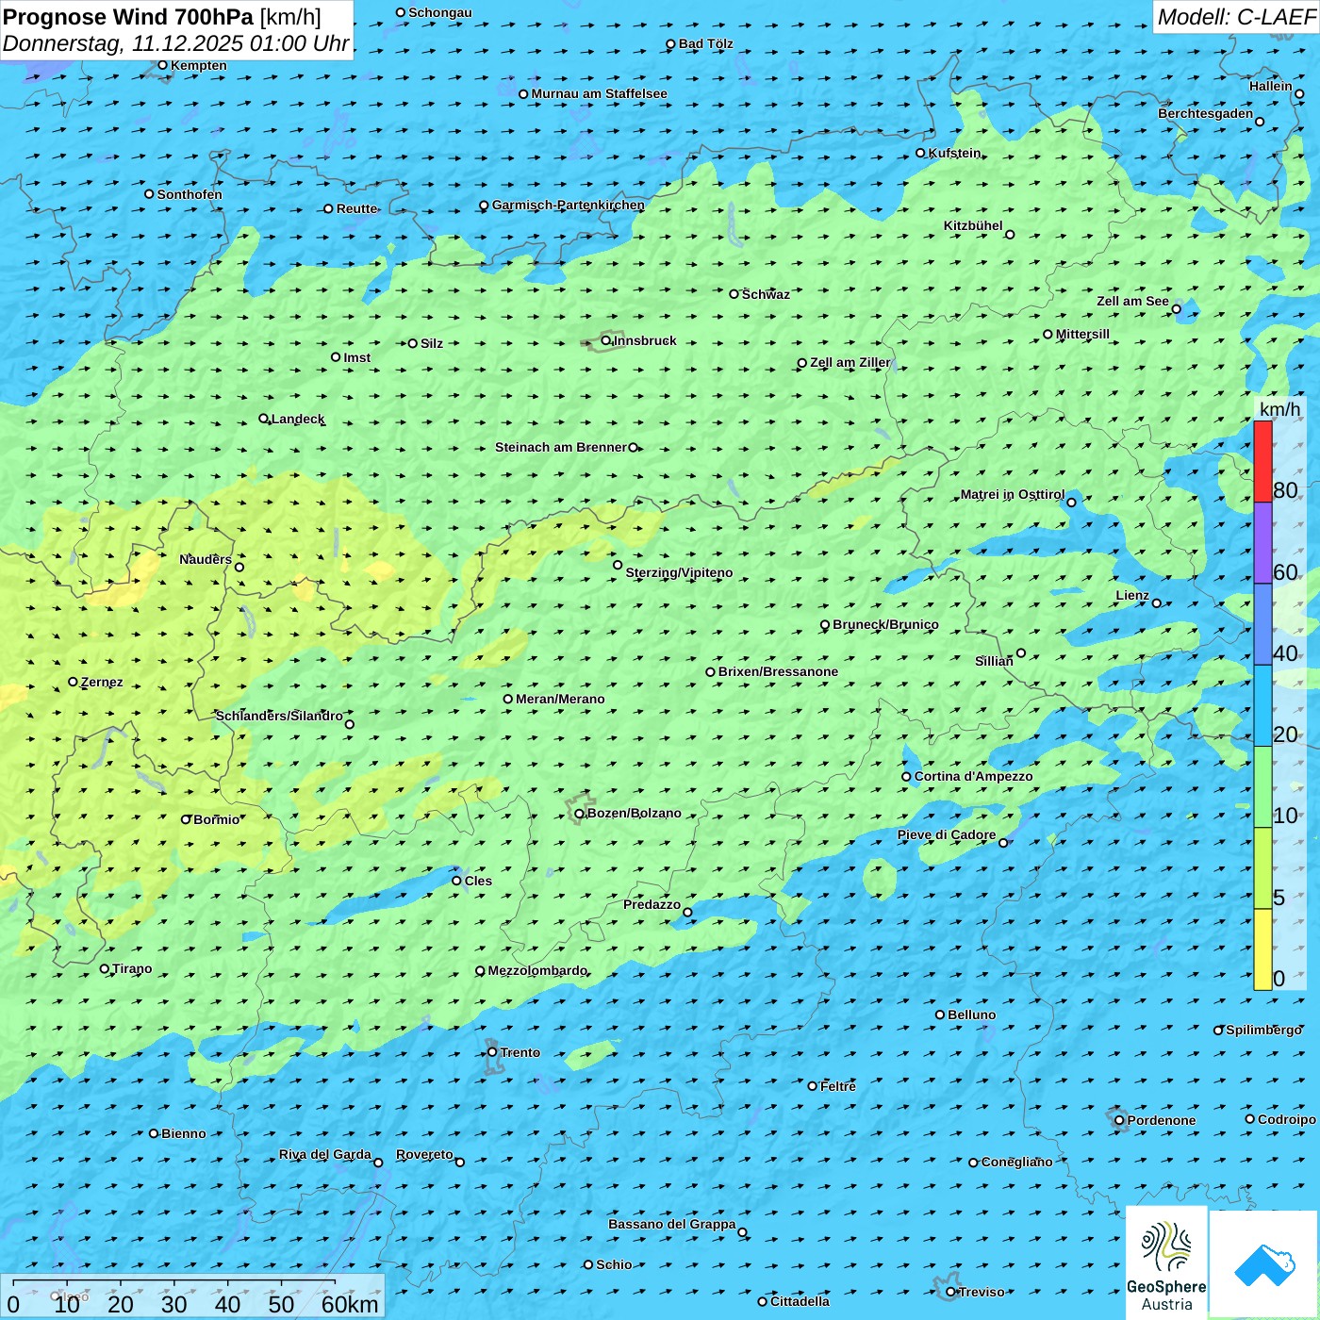Image resolution: width=1320 pixels, height=1320 pixels.
Task: Click the GeoSphere Austria logo
Action: 1166,1262
